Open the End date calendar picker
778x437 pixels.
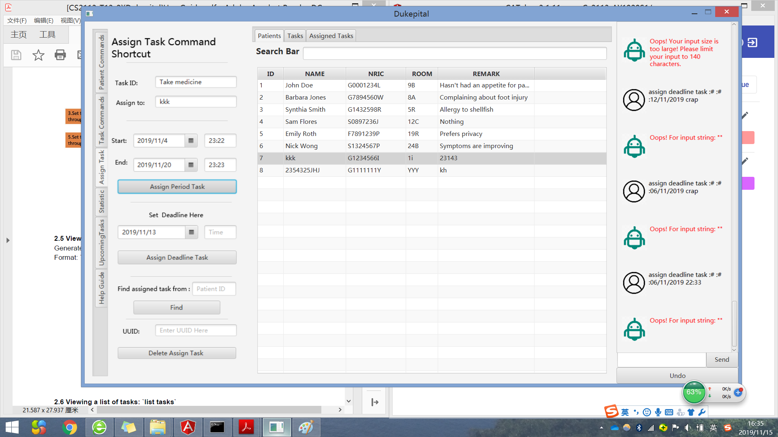pyautogui.click(x=191, y=165)
